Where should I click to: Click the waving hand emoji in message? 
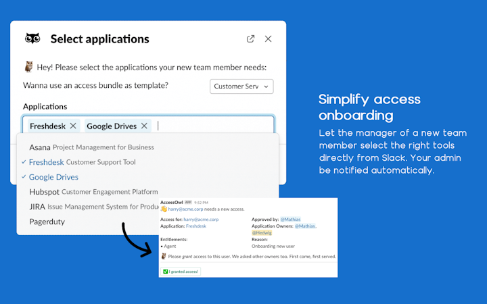pos(164,209)
